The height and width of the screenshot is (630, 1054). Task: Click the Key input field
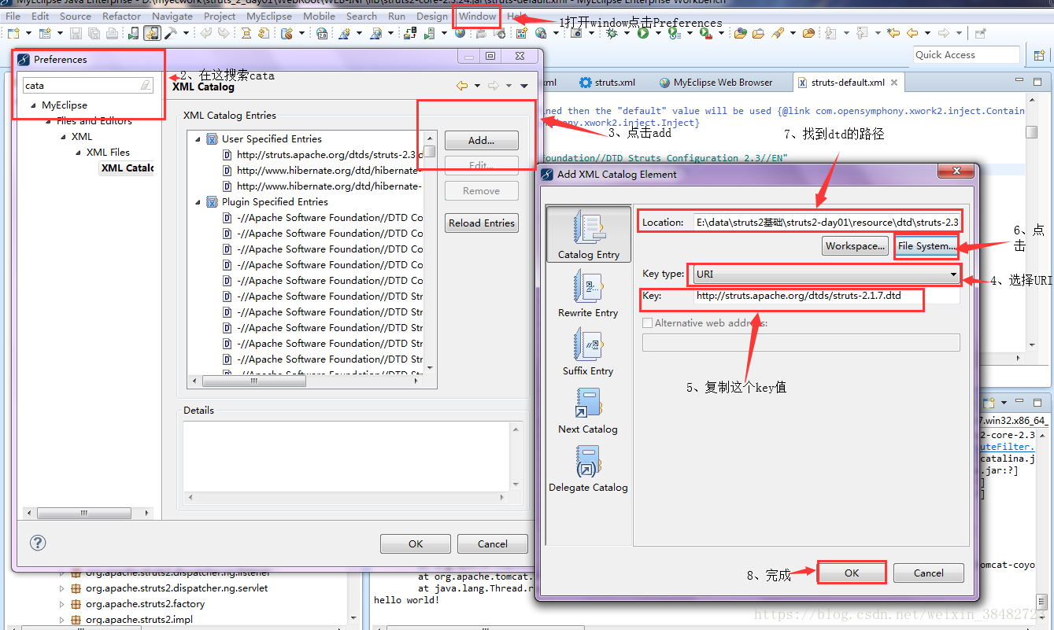click(827, 296)
